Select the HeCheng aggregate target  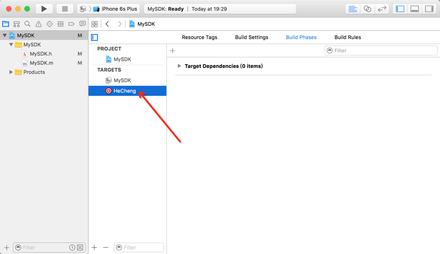127,91
